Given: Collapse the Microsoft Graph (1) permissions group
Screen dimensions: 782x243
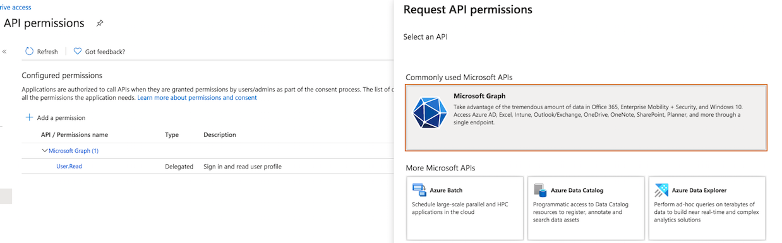Looking at the screenshot, I should point(45,150).
